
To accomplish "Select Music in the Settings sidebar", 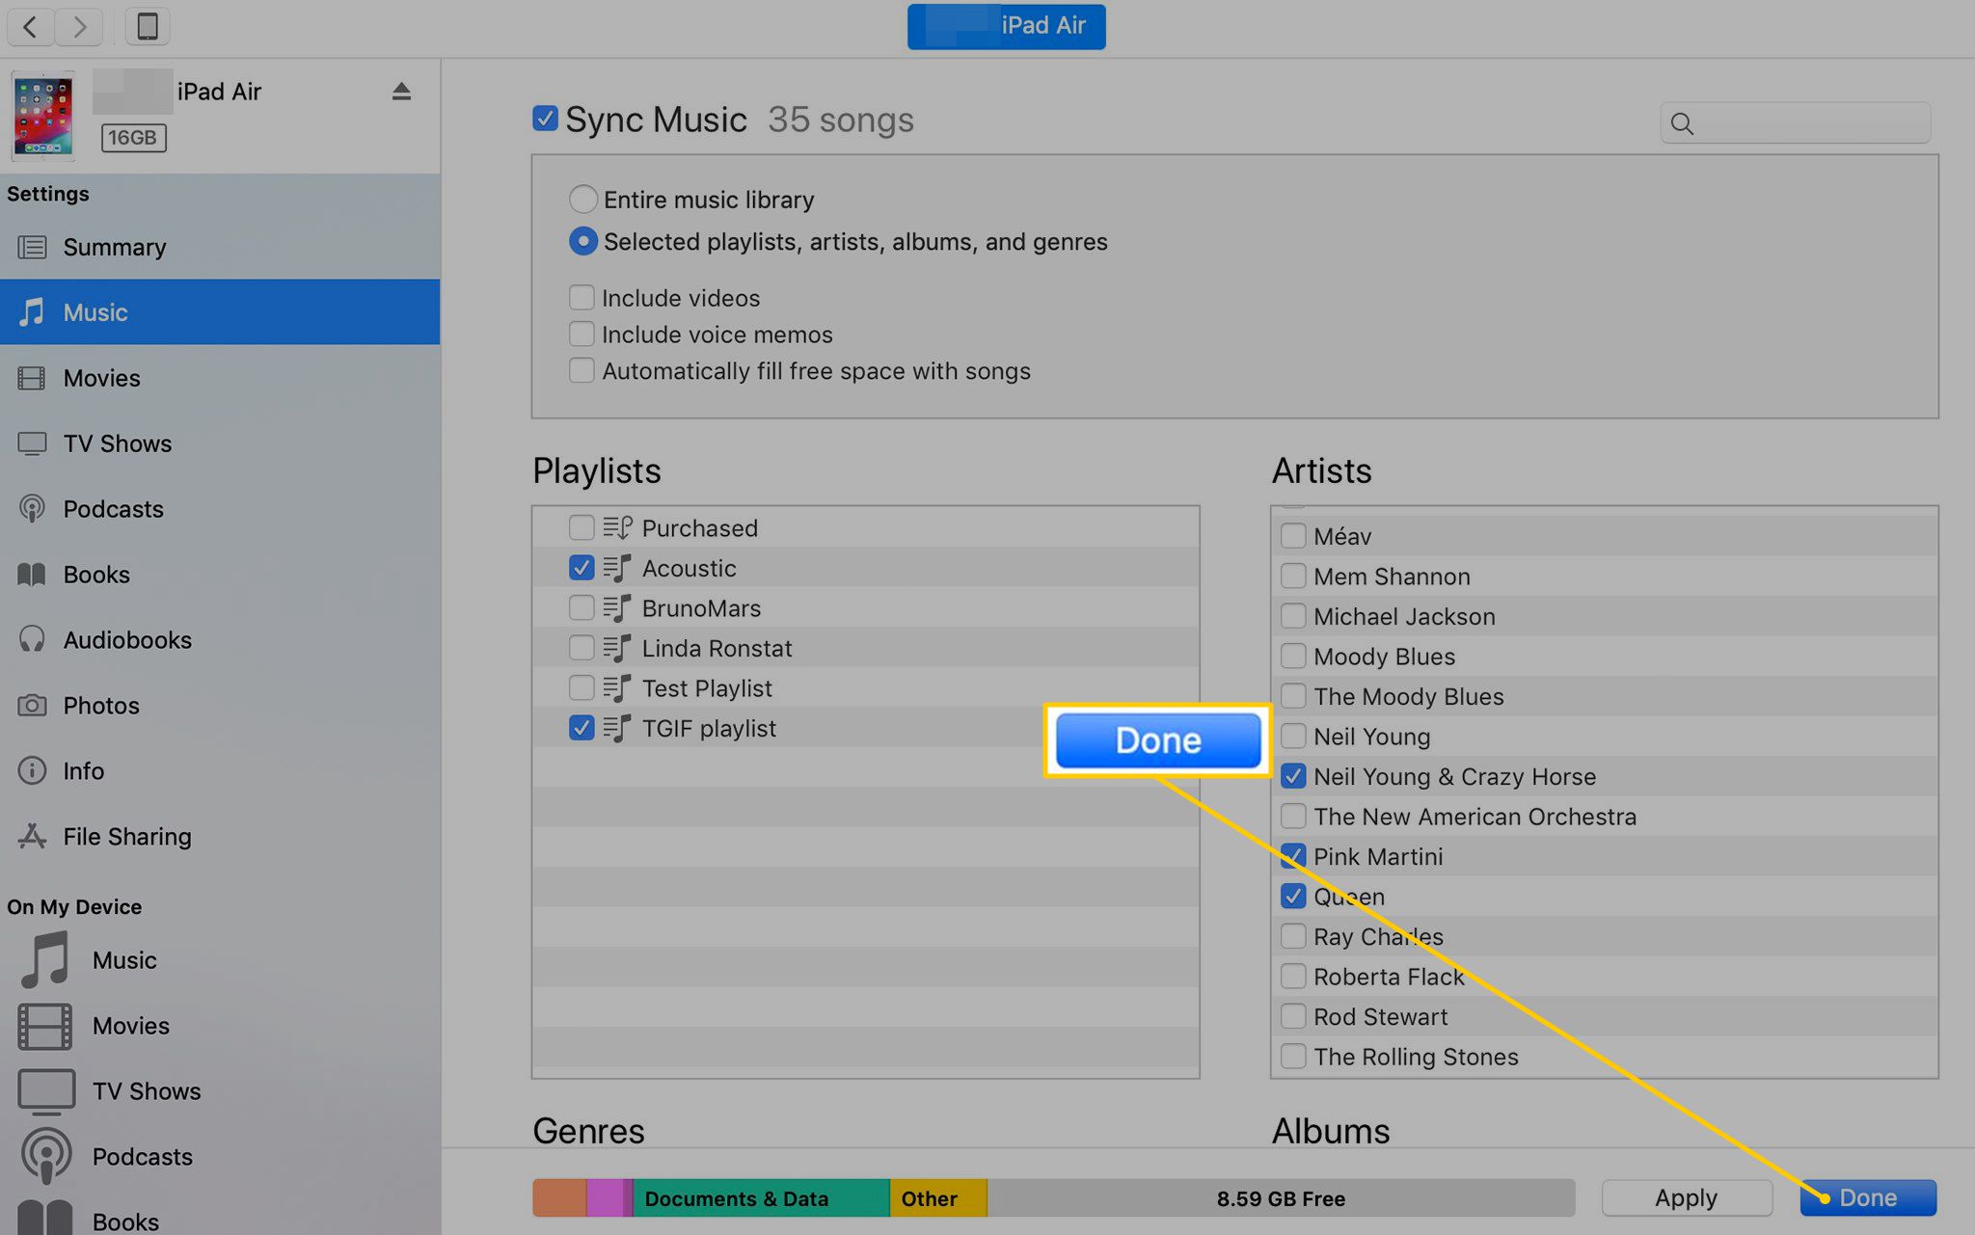I will pos(220,312).
